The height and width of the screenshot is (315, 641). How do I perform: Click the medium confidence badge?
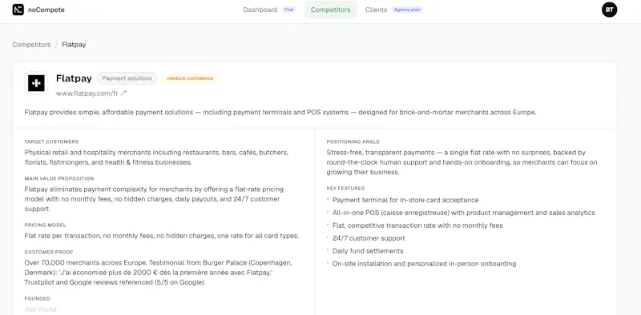click(190, 78)
